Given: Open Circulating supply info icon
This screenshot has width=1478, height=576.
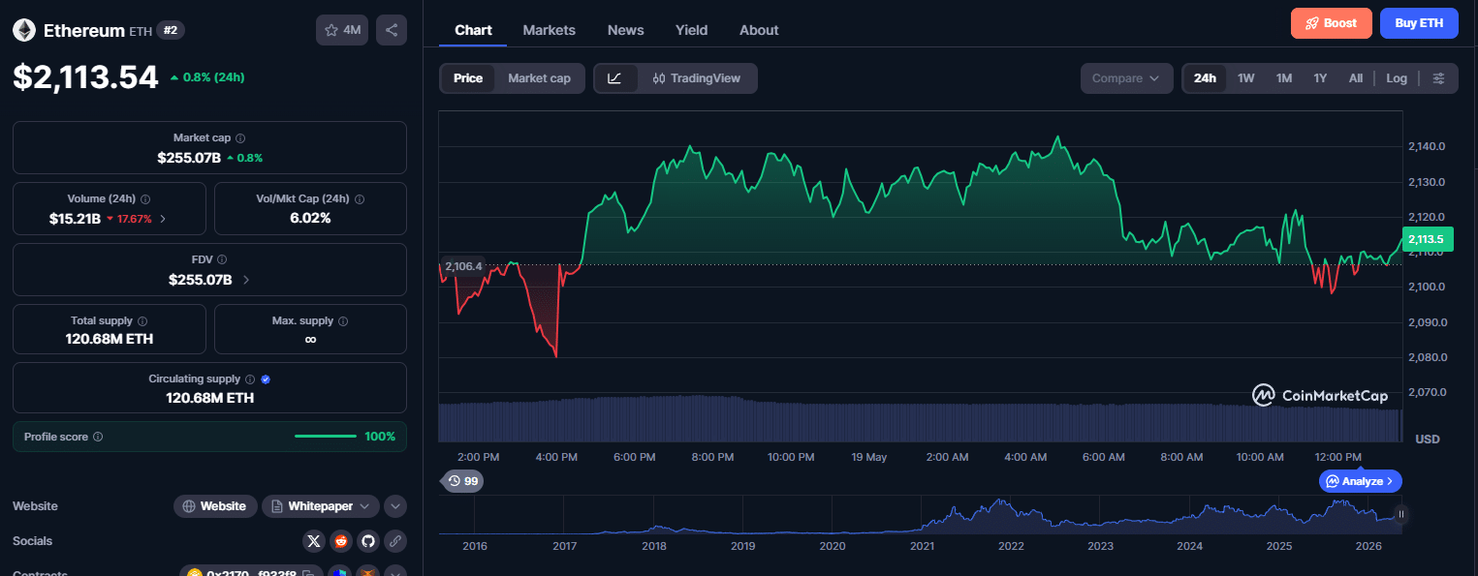Looking at the screenshot, I should pyautogui.click(x=250, y=379).
